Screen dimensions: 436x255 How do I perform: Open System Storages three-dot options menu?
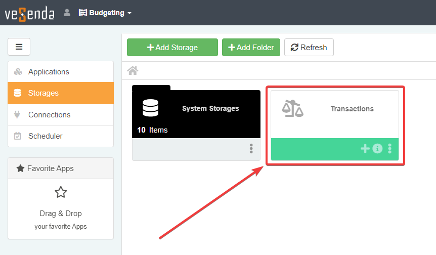point(251,148)
